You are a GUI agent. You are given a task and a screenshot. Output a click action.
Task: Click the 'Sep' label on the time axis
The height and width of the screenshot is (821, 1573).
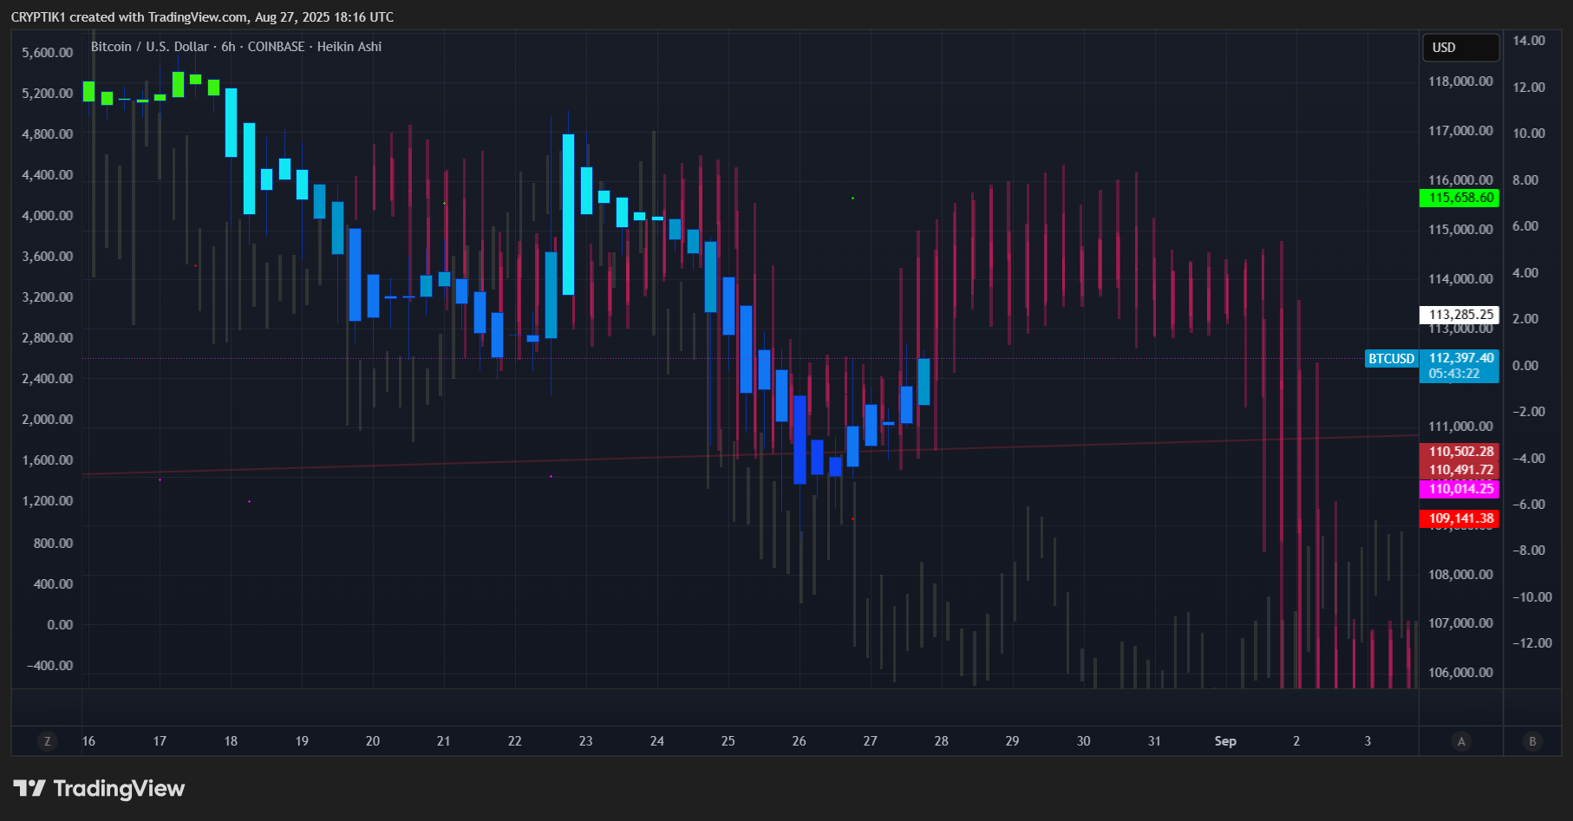coord(1225,741)
